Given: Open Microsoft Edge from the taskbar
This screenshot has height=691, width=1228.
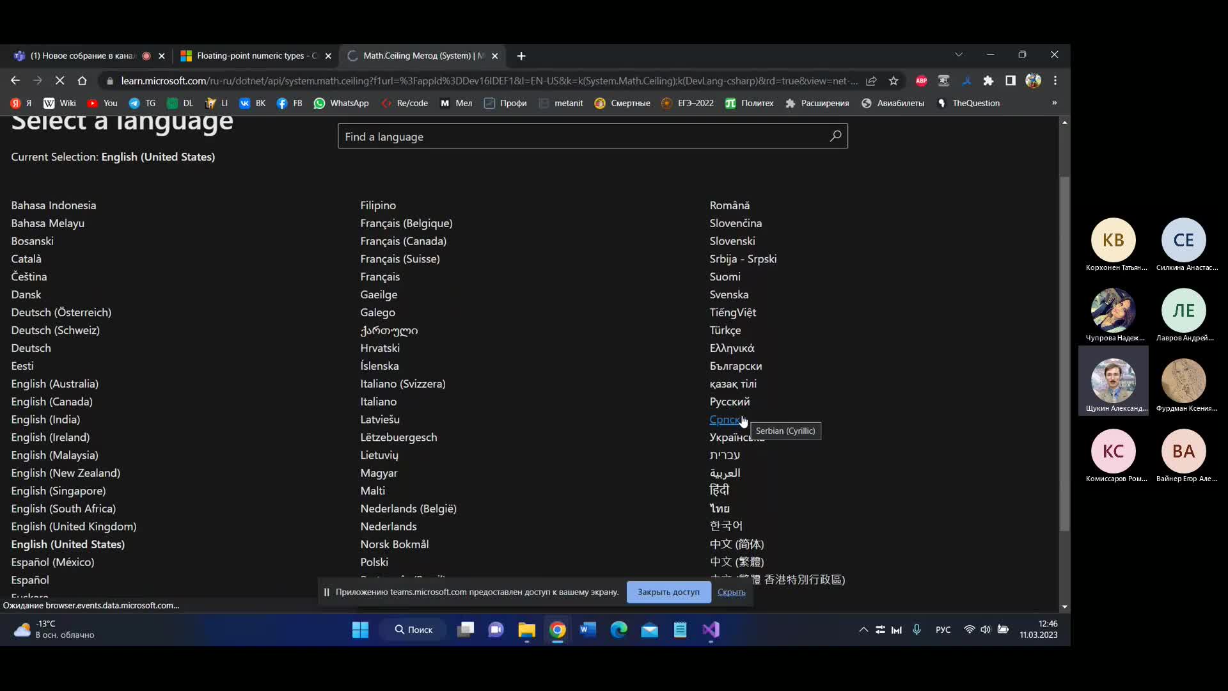Looking at the screenshot, I should [618, 630].
